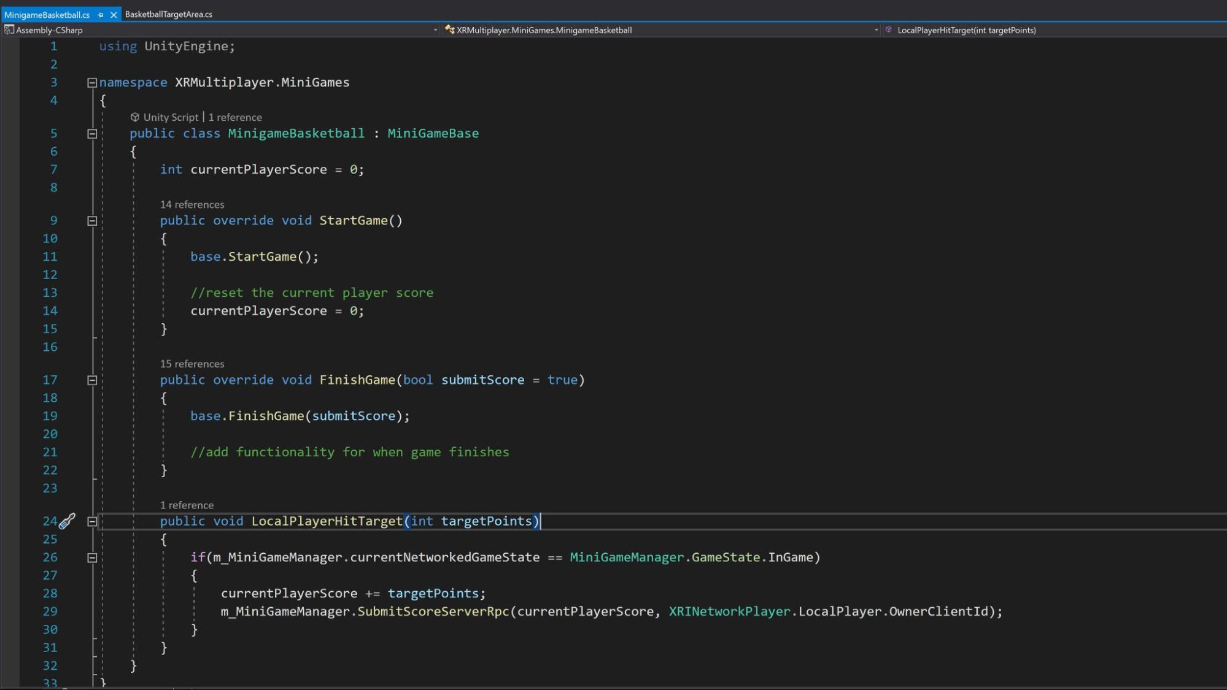Unpin the MinigameBasketball.cs tab
This screenshot has width=1227, height=690.
click(x=100, y=13)
